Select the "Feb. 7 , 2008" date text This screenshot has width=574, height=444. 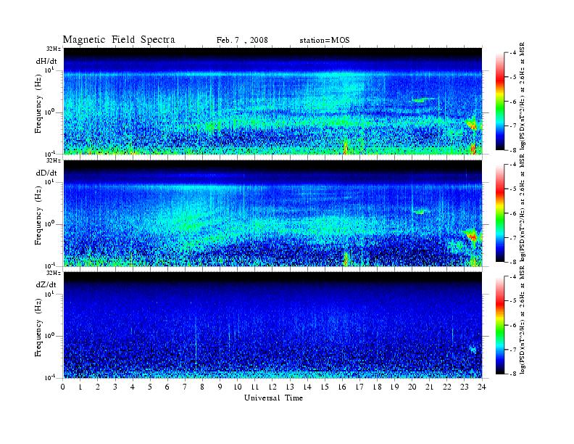click(242, 41)
